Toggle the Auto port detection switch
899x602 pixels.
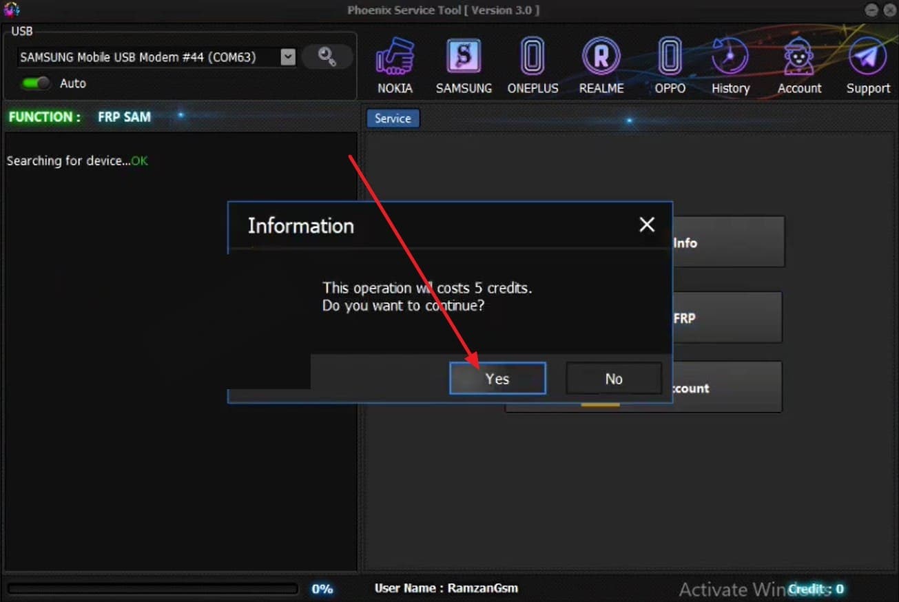point(36,83)
